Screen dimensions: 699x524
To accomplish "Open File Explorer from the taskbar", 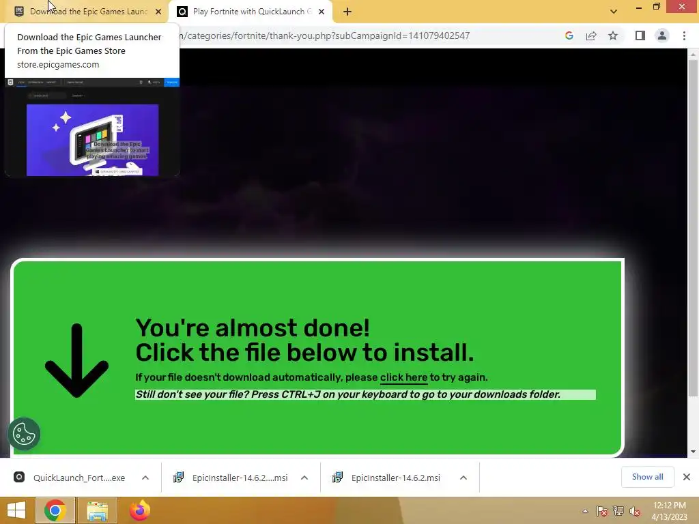I will [x=97, y=510].
